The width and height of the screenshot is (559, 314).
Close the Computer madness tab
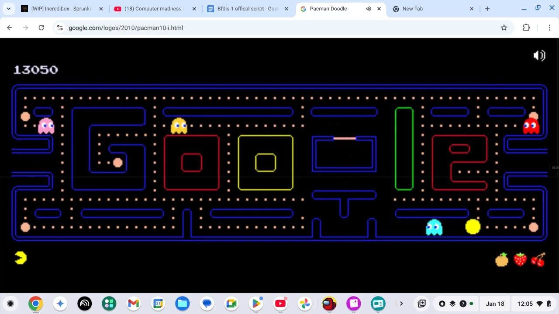point(194,9)
